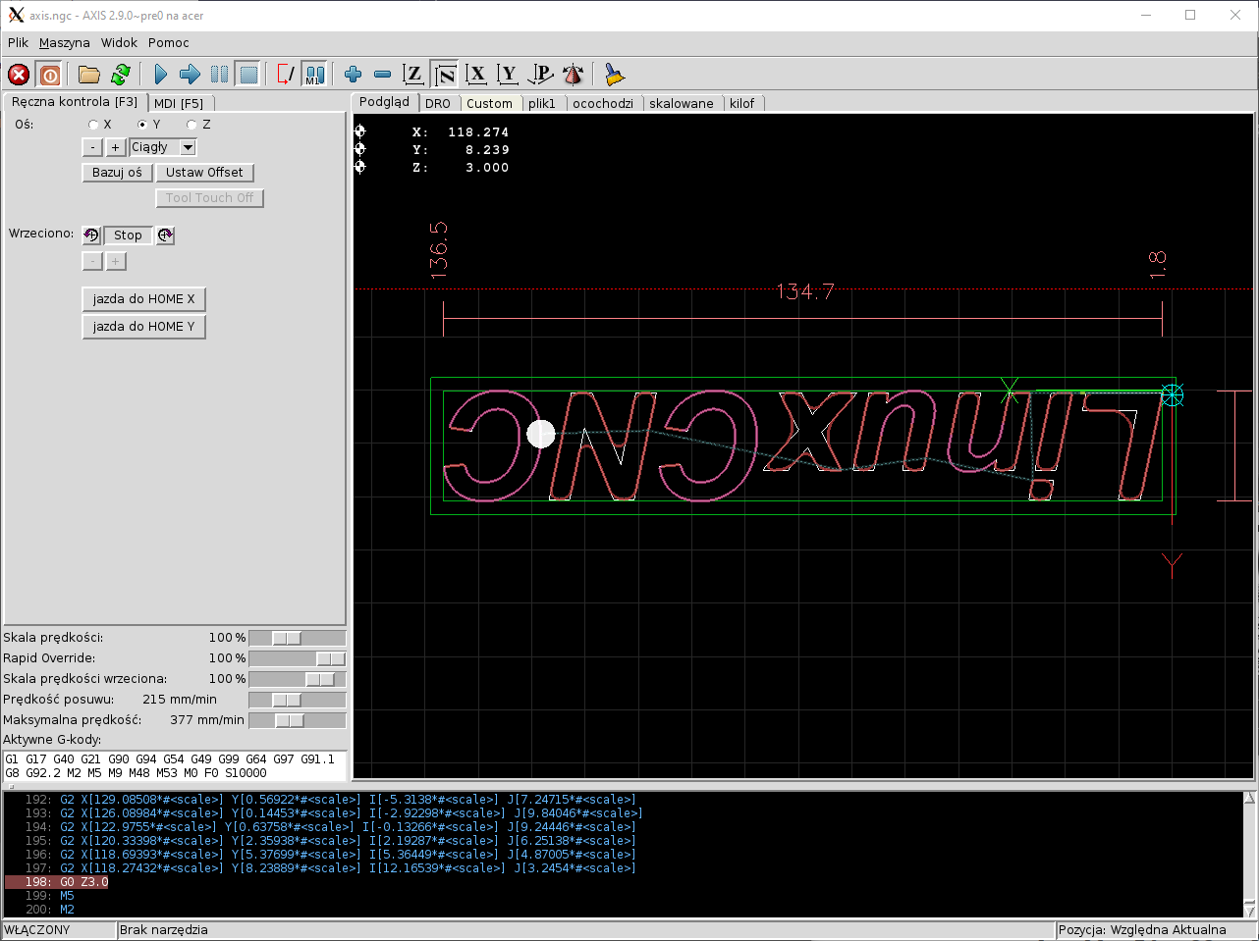Open the Pomoc menu
The width and height of the screenshot is (1259, 941).
tap(169, 43)
